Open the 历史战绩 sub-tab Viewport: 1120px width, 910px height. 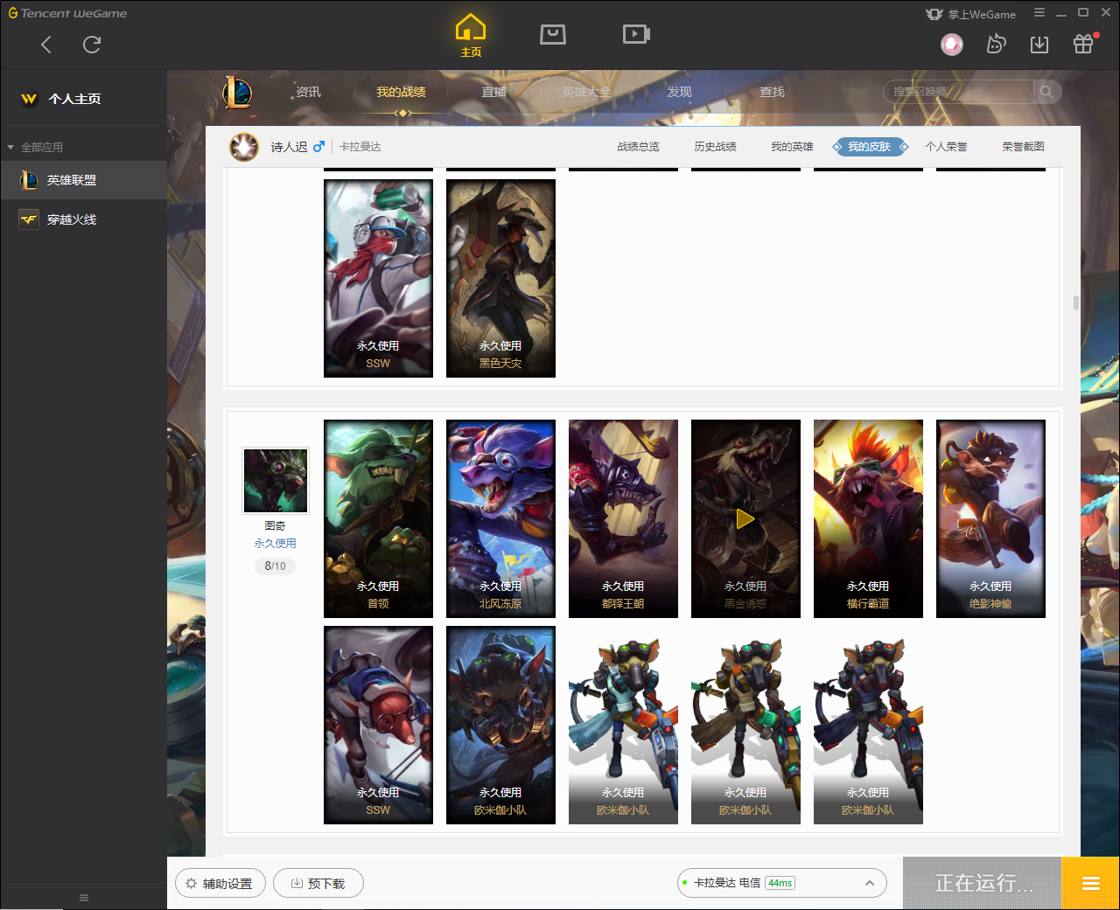click(x=715, y=147)
